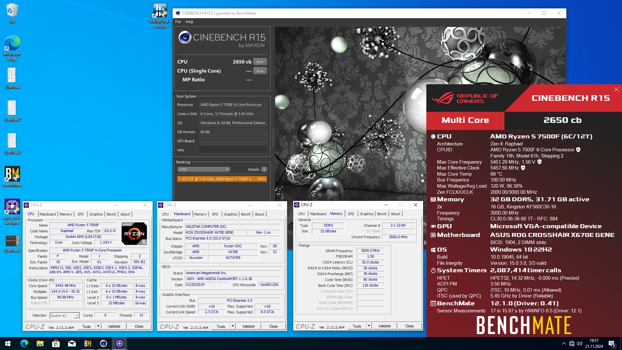Open the Microsoft Edge desktop icon
This screenshot has height=350, width=622.
pyautogui.click(x=12, y=48)
